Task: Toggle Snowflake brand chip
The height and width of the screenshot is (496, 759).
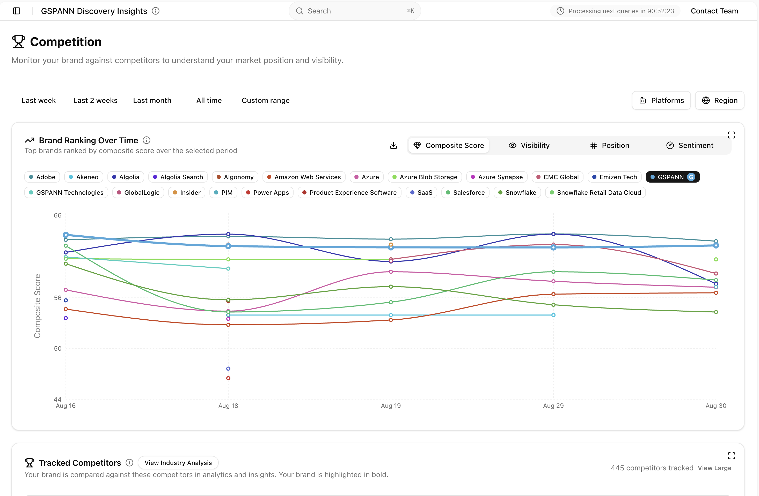Action: tap(517, 193)
